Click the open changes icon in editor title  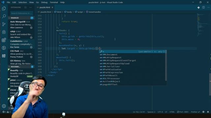click(x=198, y=8)
